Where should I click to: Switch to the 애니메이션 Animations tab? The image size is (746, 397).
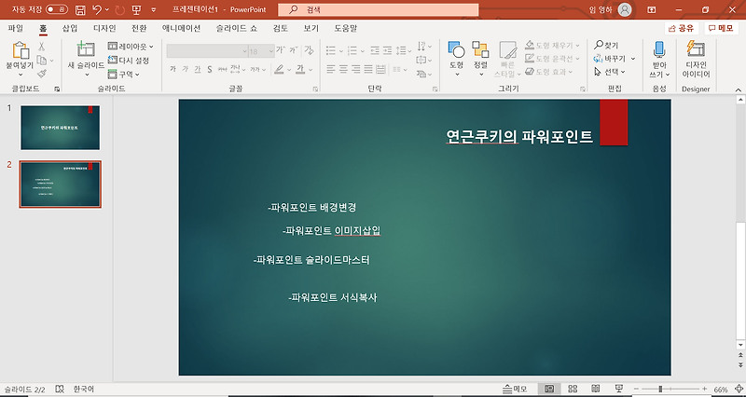[181, 29]
